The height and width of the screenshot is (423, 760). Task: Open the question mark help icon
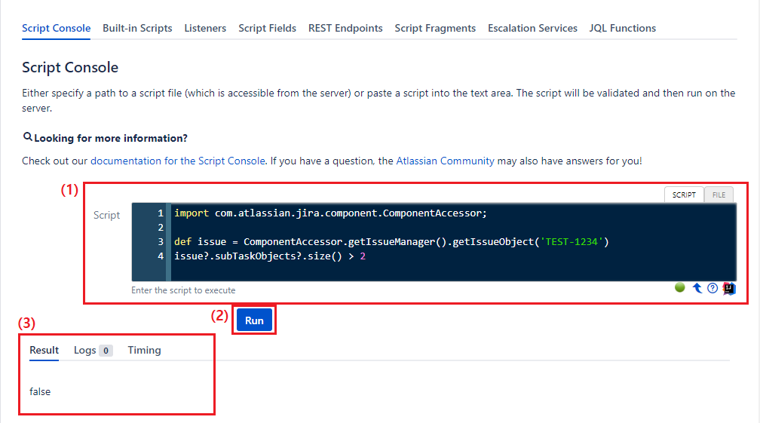point(712,288)
